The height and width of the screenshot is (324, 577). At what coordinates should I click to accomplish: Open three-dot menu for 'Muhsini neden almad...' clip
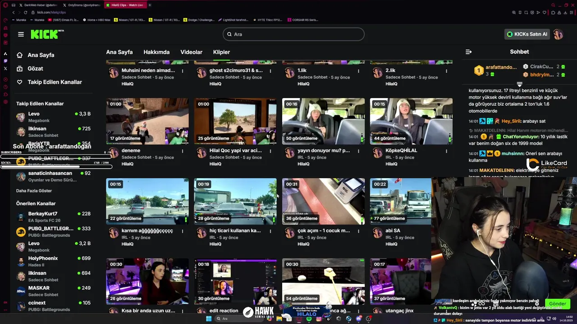pyautogui.click(x=183, y=71)
